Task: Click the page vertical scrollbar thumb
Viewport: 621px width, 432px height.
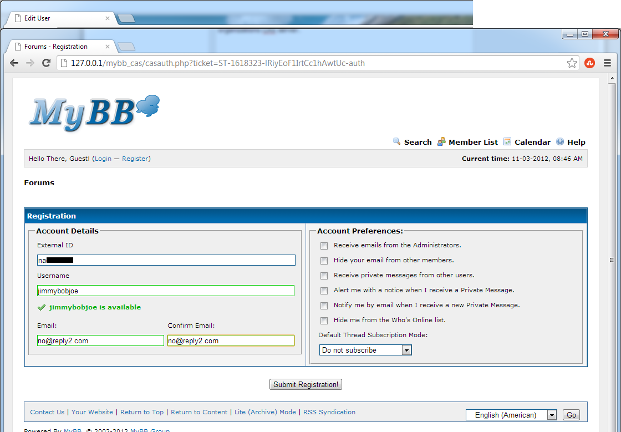Action: pos(612,260)
